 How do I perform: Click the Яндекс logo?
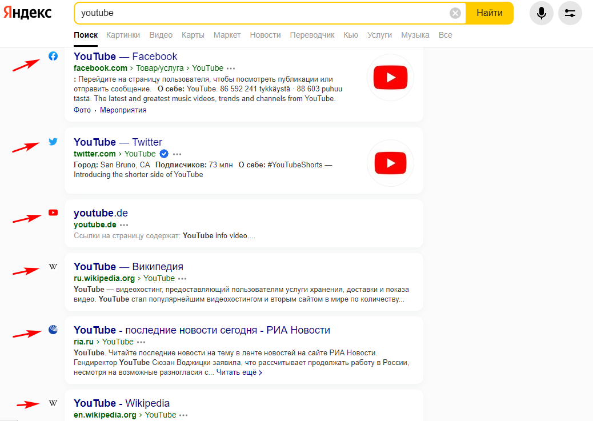click(27, 13)
